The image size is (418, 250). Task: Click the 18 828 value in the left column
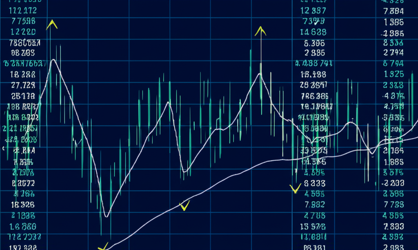point(23,205)
